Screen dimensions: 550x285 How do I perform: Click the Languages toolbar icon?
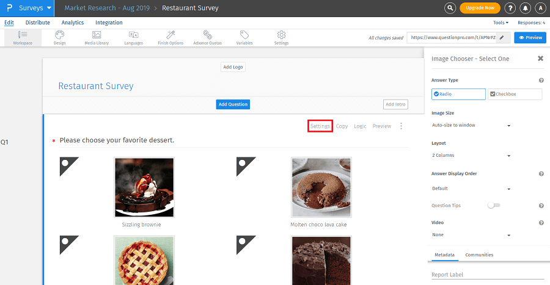pyautogui.click(x=133, y=35)
